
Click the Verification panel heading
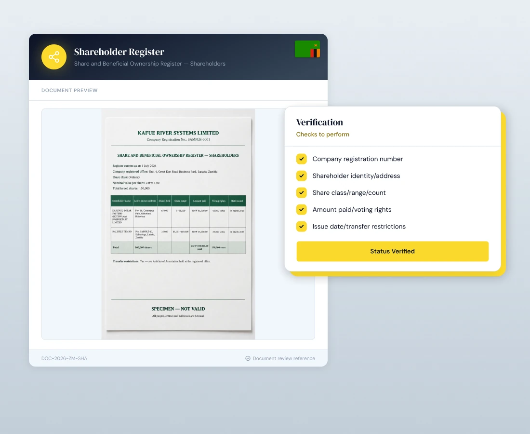[319, 122]
